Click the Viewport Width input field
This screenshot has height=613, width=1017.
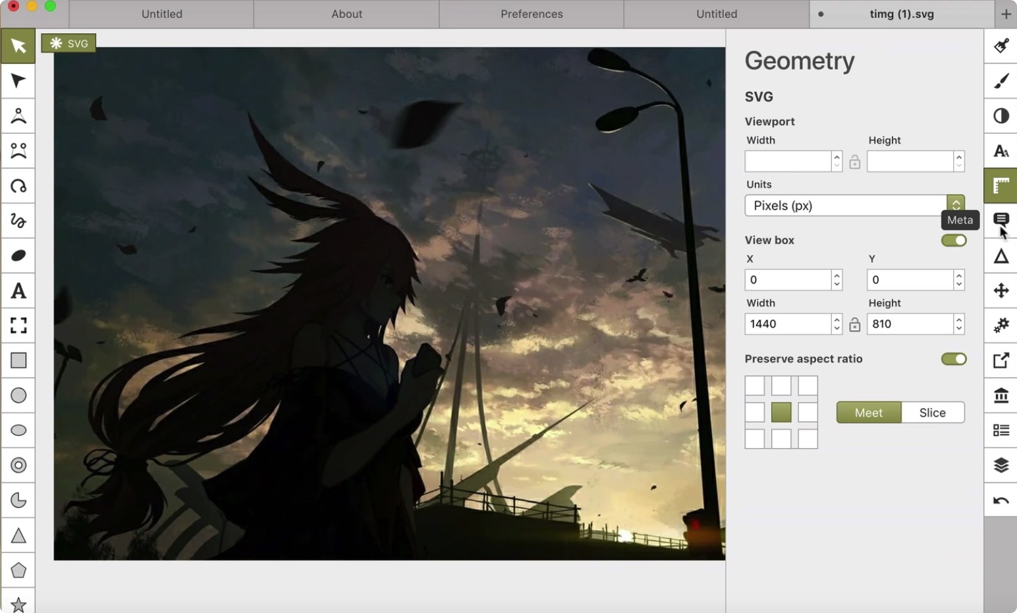click(788, 161)
